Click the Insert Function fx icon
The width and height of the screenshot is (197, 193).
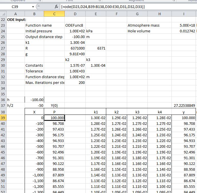(x=56, y=7)
